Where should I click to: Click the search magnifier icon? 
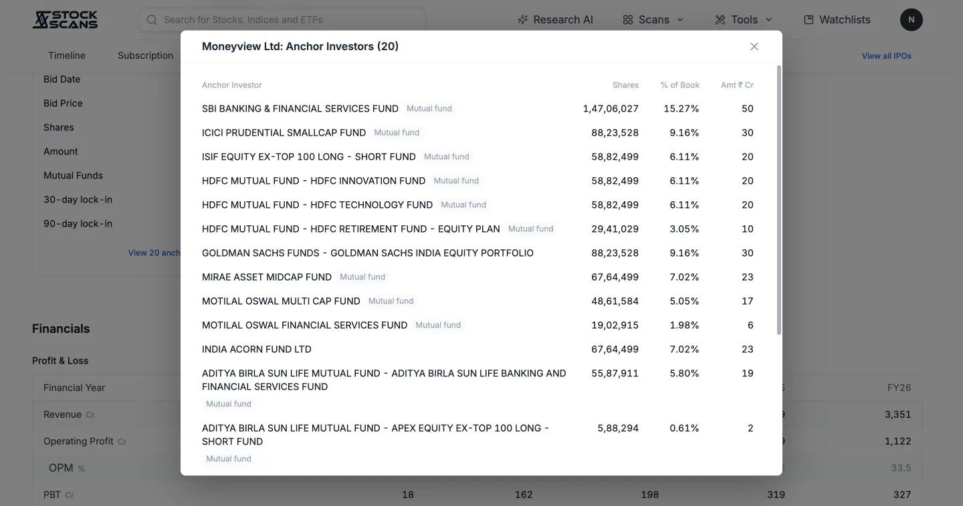tap(152, 20)
